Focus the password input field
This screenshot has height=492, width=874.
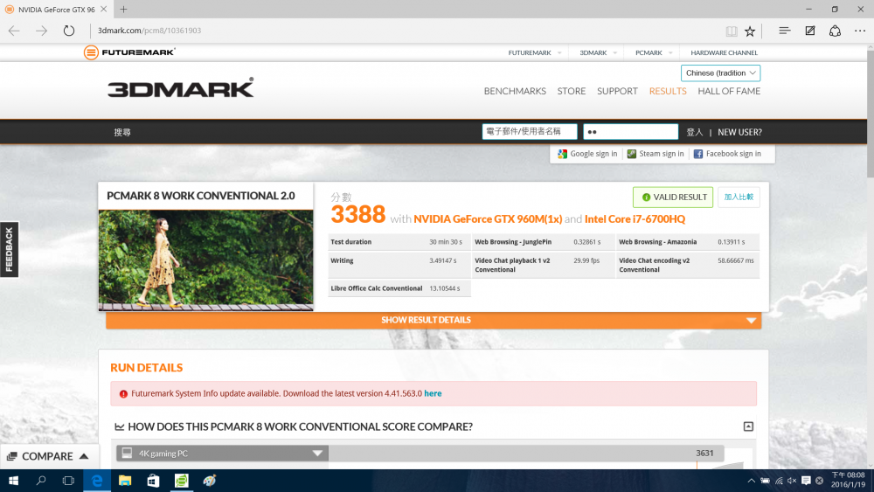(630, 131)
